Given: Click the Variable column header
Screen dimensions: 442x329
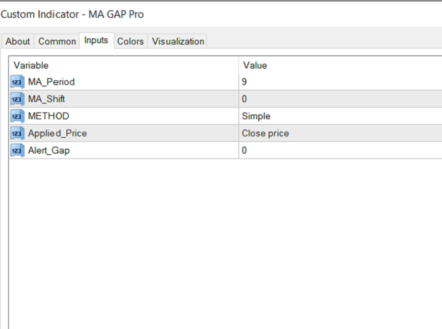Looking at the screenshot, I should click(x=123, y=65).
